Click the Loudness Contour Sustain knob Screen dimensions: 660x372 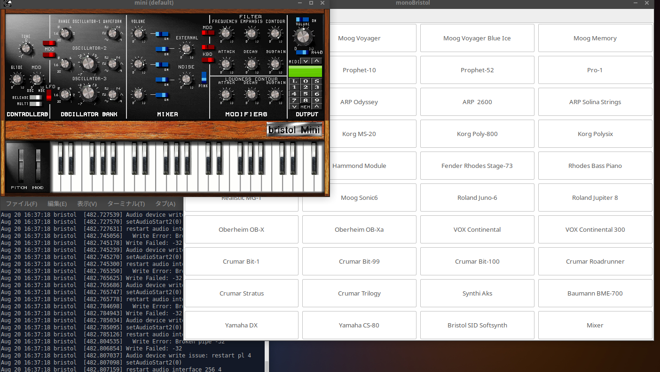275,95
